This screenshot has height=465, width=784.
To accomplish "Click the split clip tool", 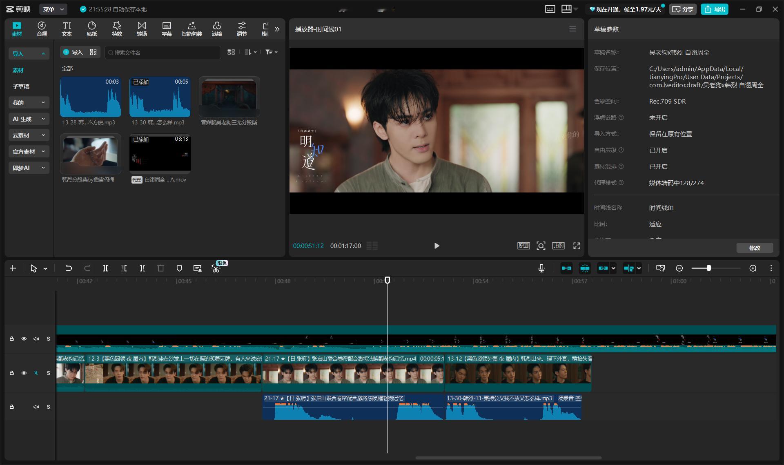I will tap(105, 268).
